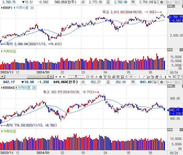Click the up-down arrows swap icon

170,77
